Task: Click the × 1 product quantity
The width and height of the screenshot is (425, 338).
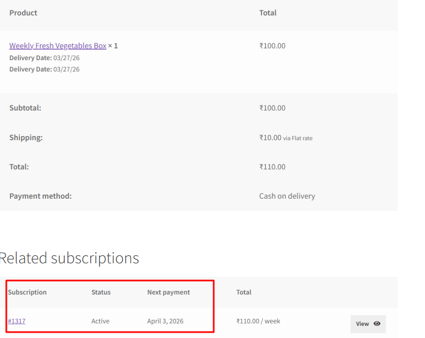Action: click(113, 46)
